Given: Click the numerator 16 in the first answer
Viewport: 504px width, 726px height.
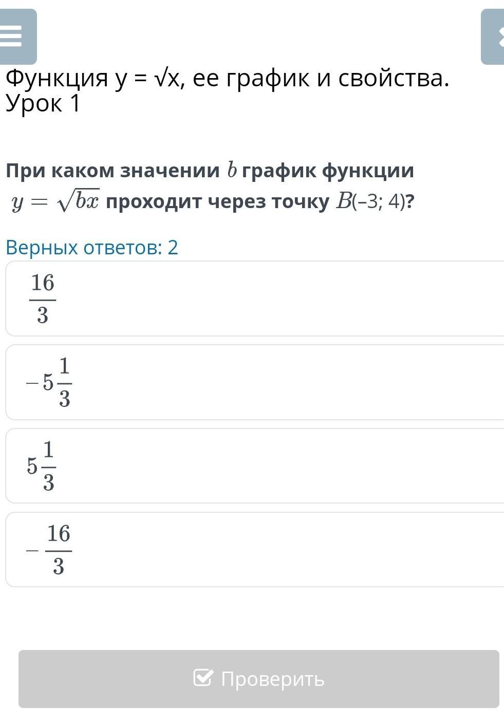Looking at the screenshot, I should coord(43,283).
